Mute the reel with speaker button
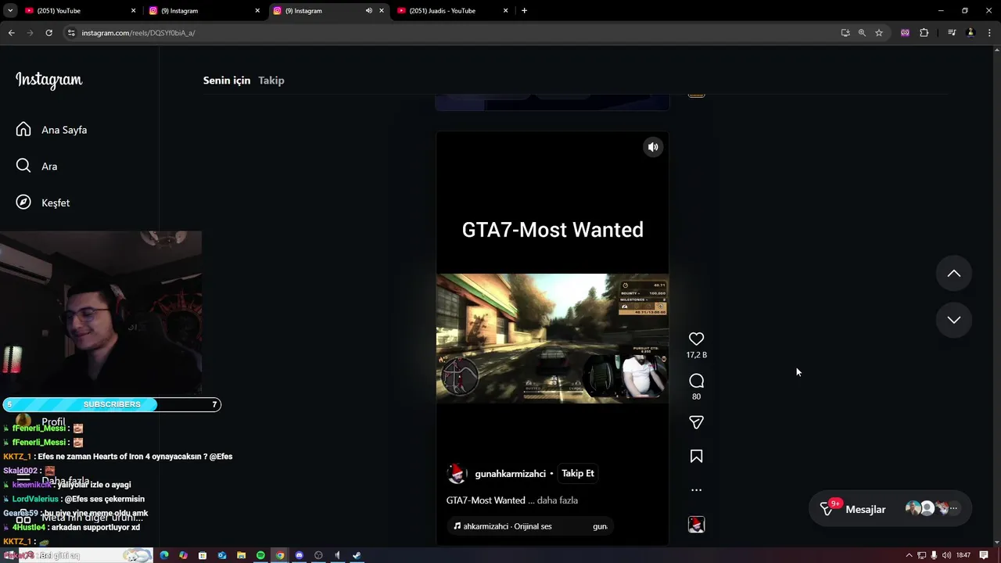The image size is (1001, 563). tap(653, 147)
